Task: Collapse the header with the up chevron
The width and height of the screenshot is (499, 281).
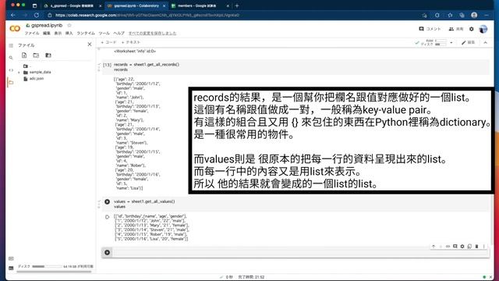Action: 485,42
